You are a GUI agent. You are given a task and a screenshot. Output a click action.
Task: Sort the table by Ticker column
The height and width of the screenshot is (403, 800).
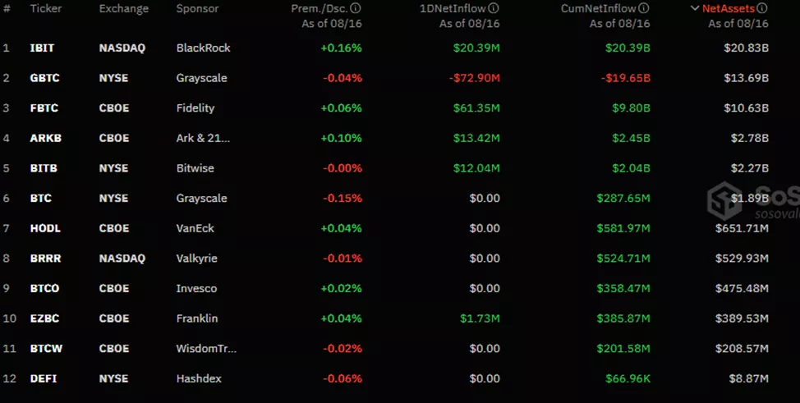pyautogui.click(x=46, y=8)
